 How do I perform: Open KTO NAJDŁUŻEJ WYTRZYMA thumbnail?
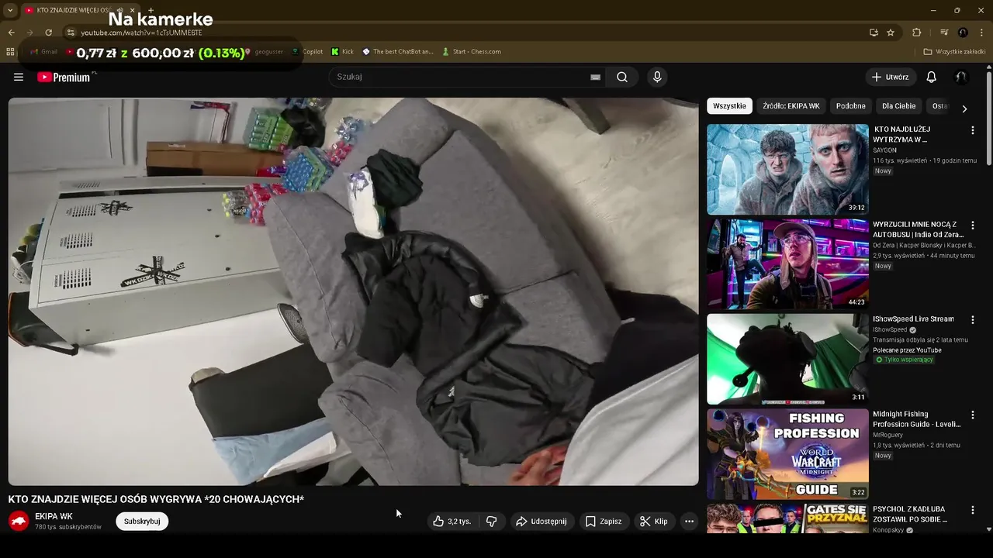coord(787,169)
